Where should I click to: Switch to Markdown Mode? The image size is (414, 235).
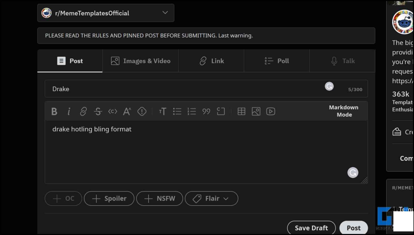344,111
